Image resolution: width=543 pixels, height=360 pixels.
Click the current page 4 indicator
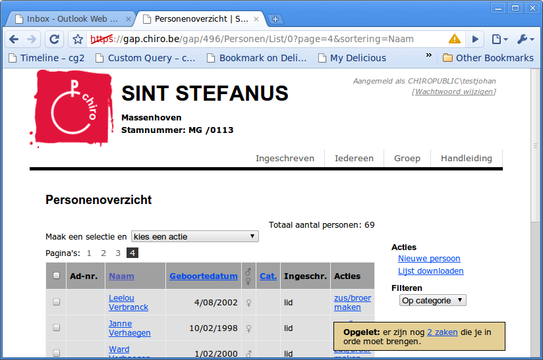click(x=132, y=253)
